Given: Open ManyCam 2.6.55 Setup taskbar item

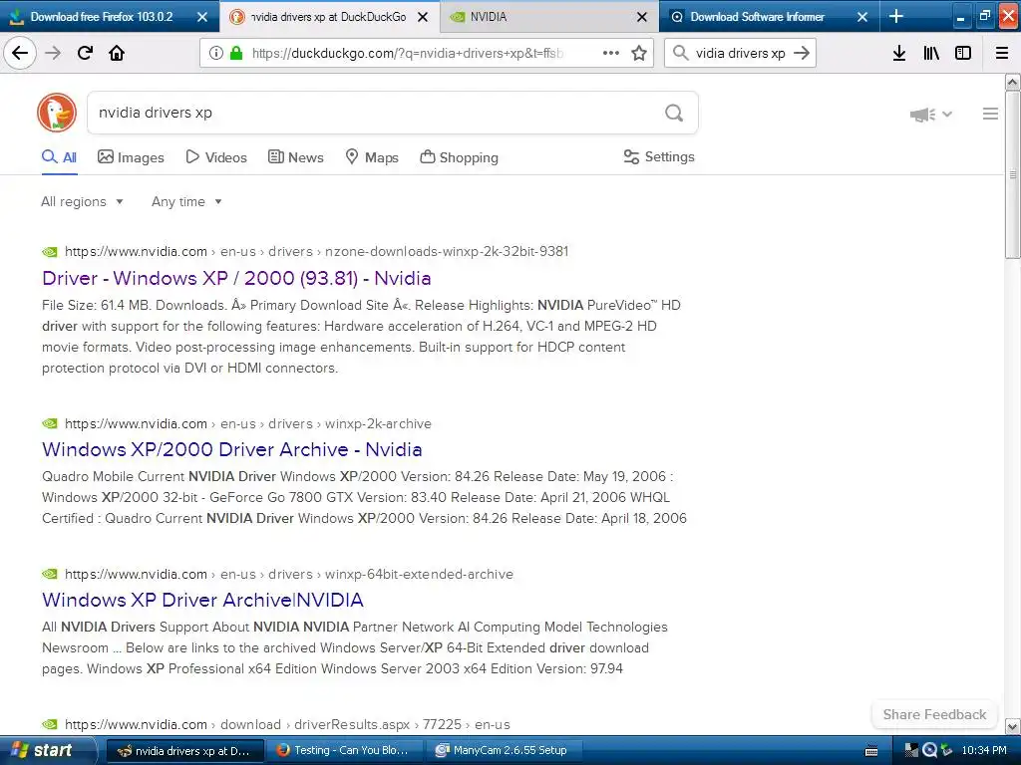Looking at the screenshot, I should point(503,750).
